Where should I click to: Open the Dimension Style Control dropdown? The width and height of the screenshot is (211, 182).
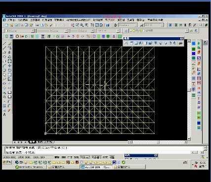coord(154,25)
